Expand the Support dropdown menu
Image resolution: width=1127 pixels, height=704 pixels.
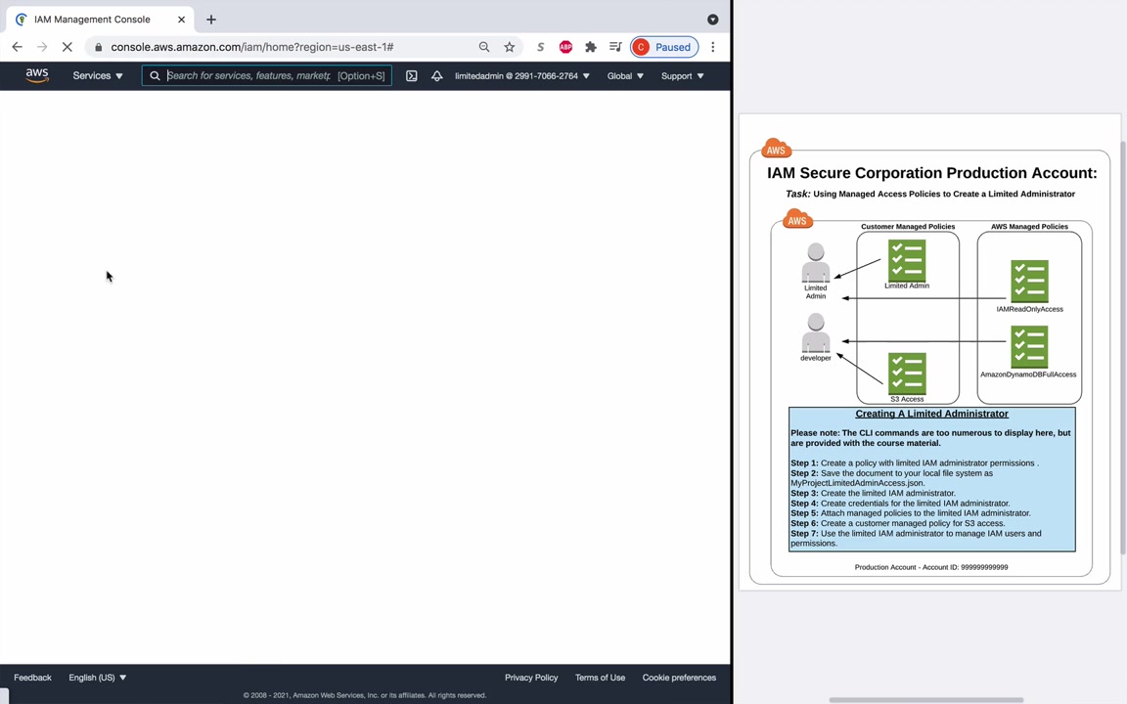tap(682, 75)
